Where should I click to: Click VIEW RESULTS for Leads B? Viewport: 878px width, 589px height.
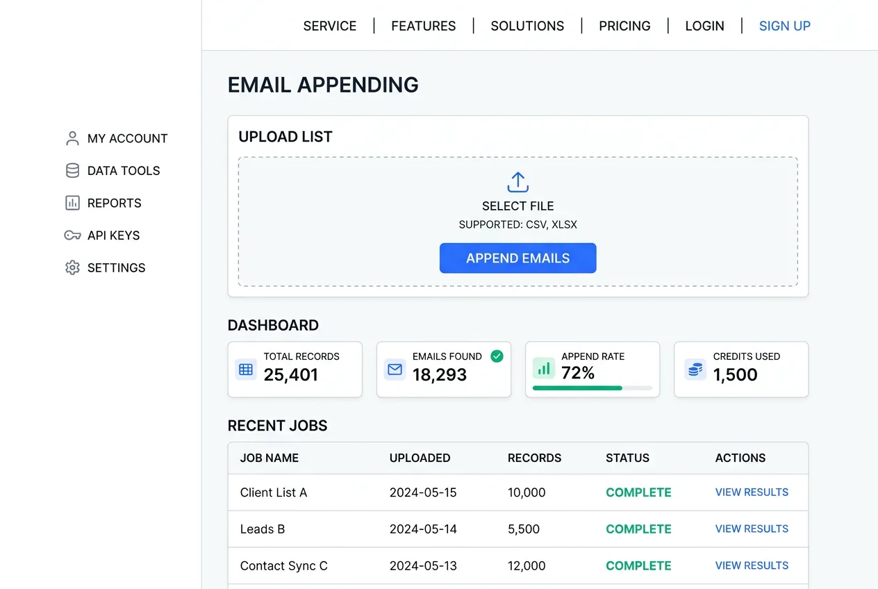(752, 529)
